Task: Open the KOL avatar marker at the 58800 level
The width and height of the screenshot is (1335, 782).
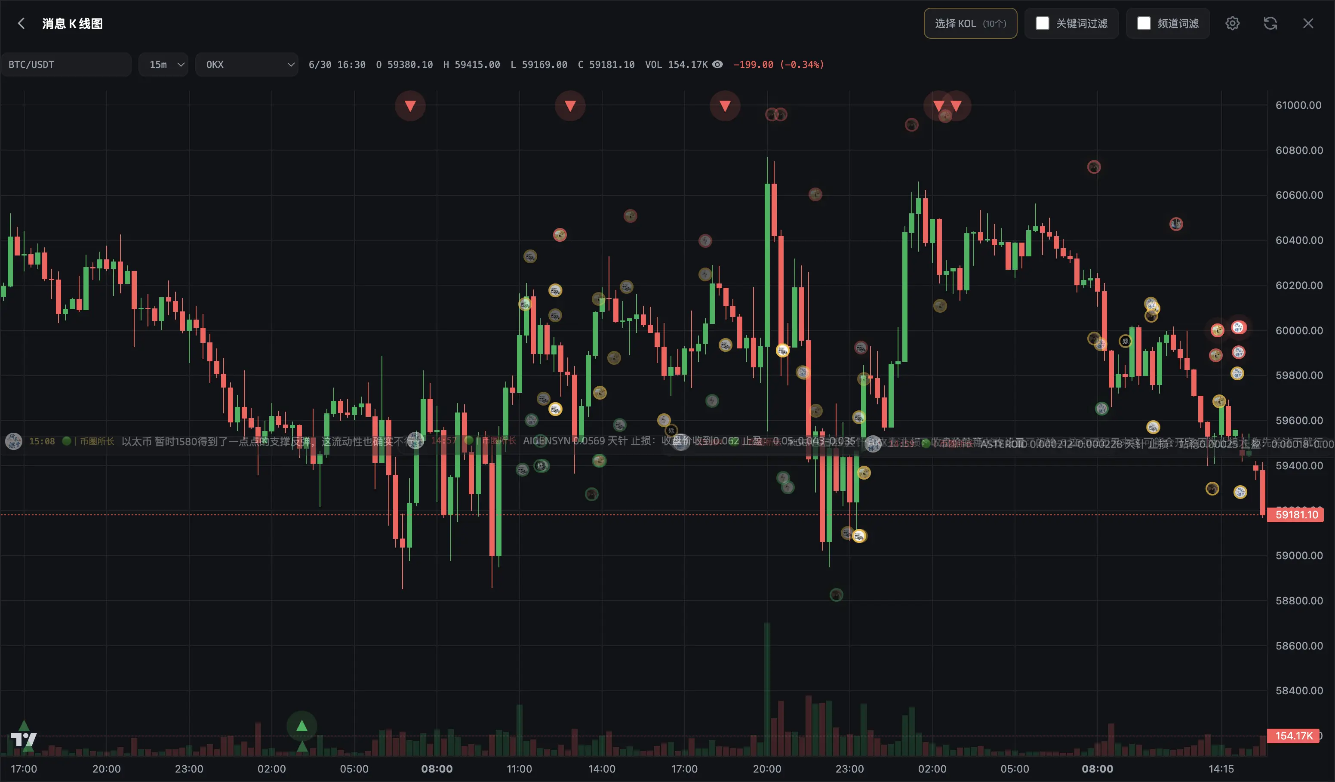Action: 836,595
